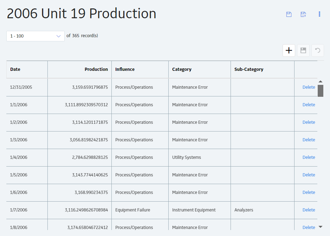
Task: Delete the 1/7/2006 Analyzers record
Action: 309,210
